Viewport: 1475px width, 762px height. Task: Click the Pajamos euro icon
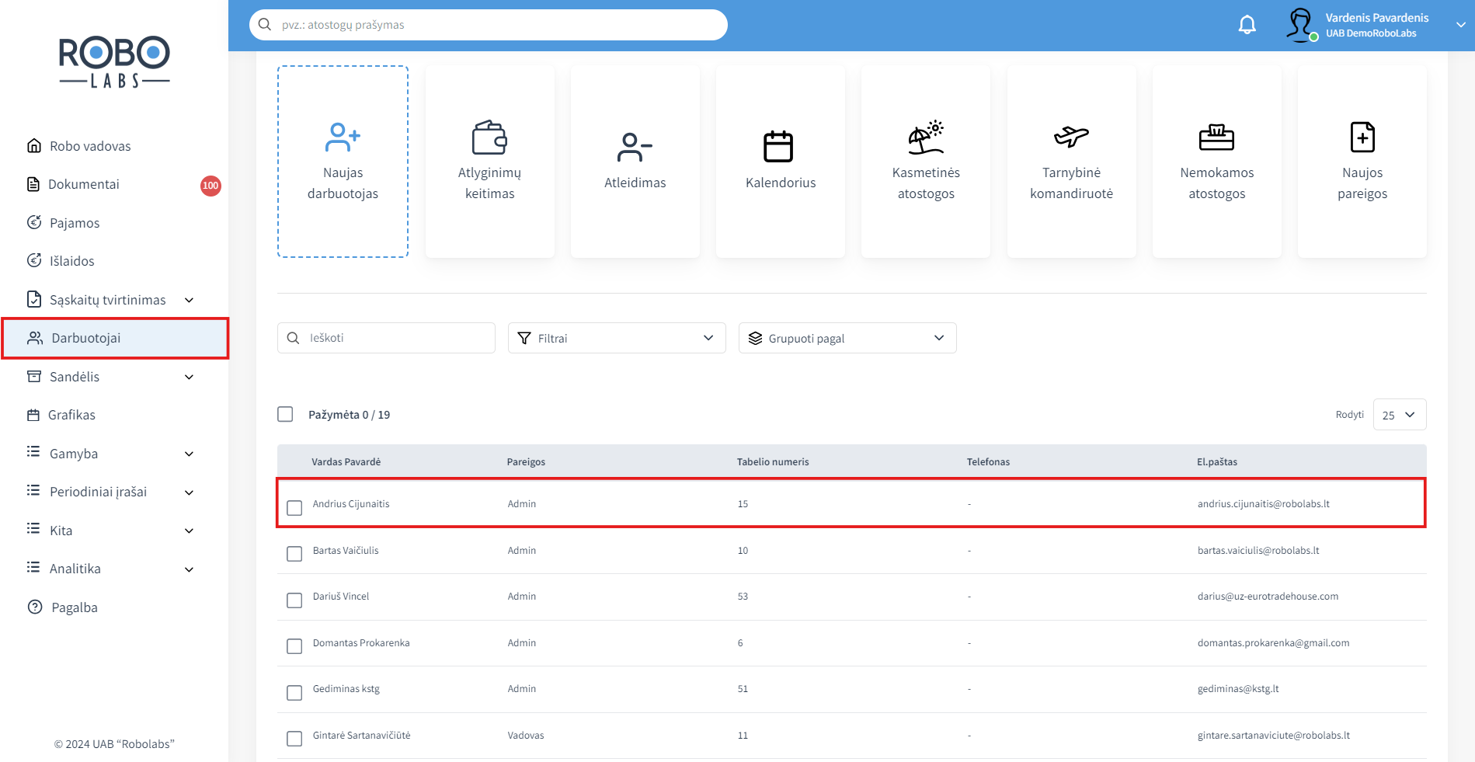(34, 222)
